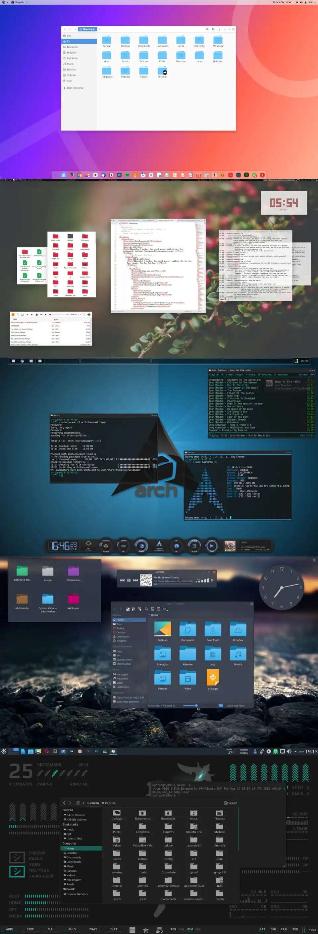This screenshot has height=934, width=318.
Task: Click the search icon in Dolphin's toolbar
Action: point(146,609)
